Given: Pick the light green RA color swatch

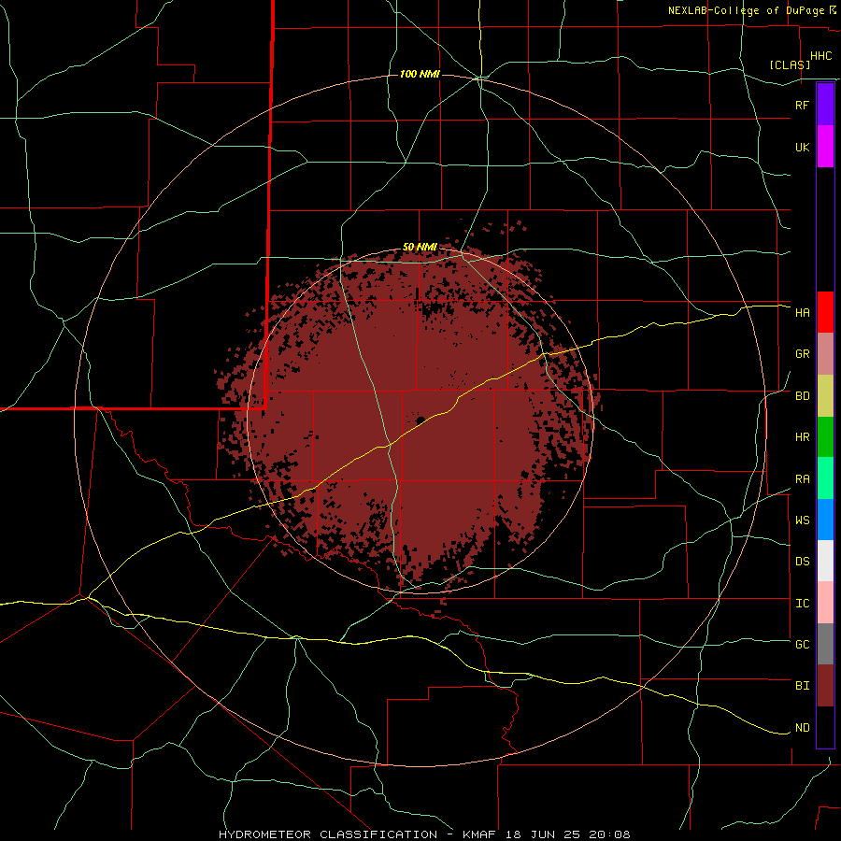Looking at the screenshot, I should [825, 478].
